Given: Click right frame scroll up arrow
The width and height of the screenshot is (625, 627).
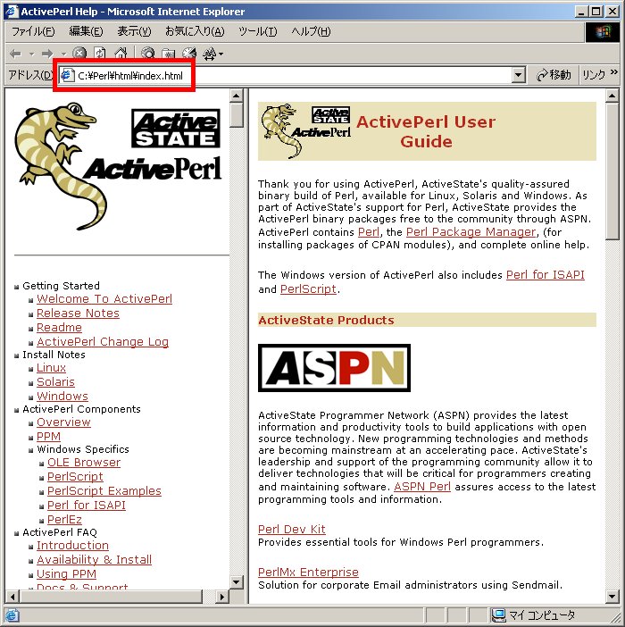Looking at the screenshot, I should point(612,96).
